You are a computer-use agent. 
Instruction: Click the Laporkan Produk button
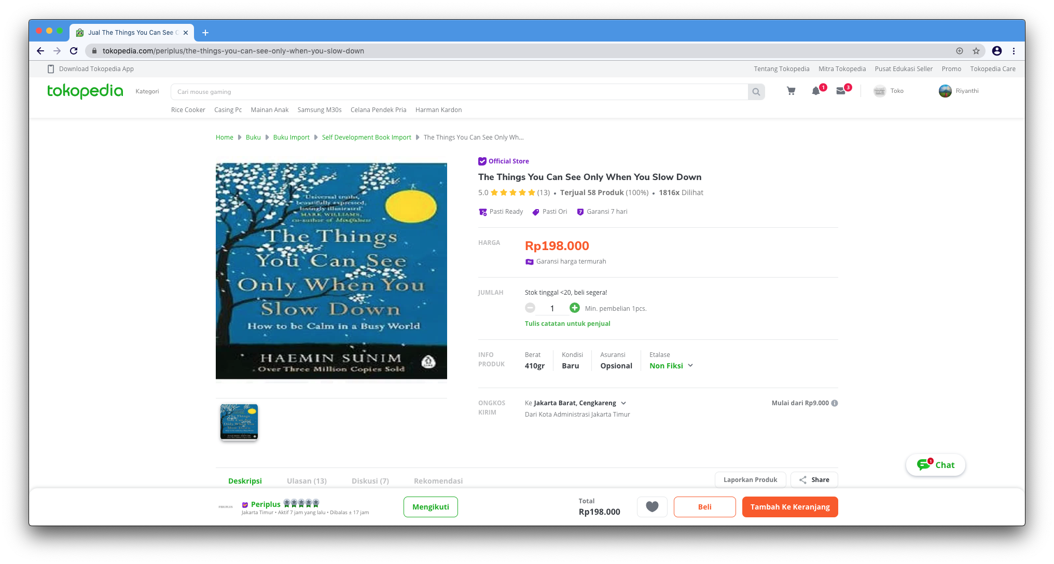pos(750,480)
